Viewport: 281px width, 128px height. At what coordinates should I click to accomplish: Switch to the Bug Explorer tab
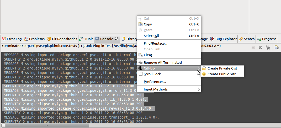(x=224, y=39)
